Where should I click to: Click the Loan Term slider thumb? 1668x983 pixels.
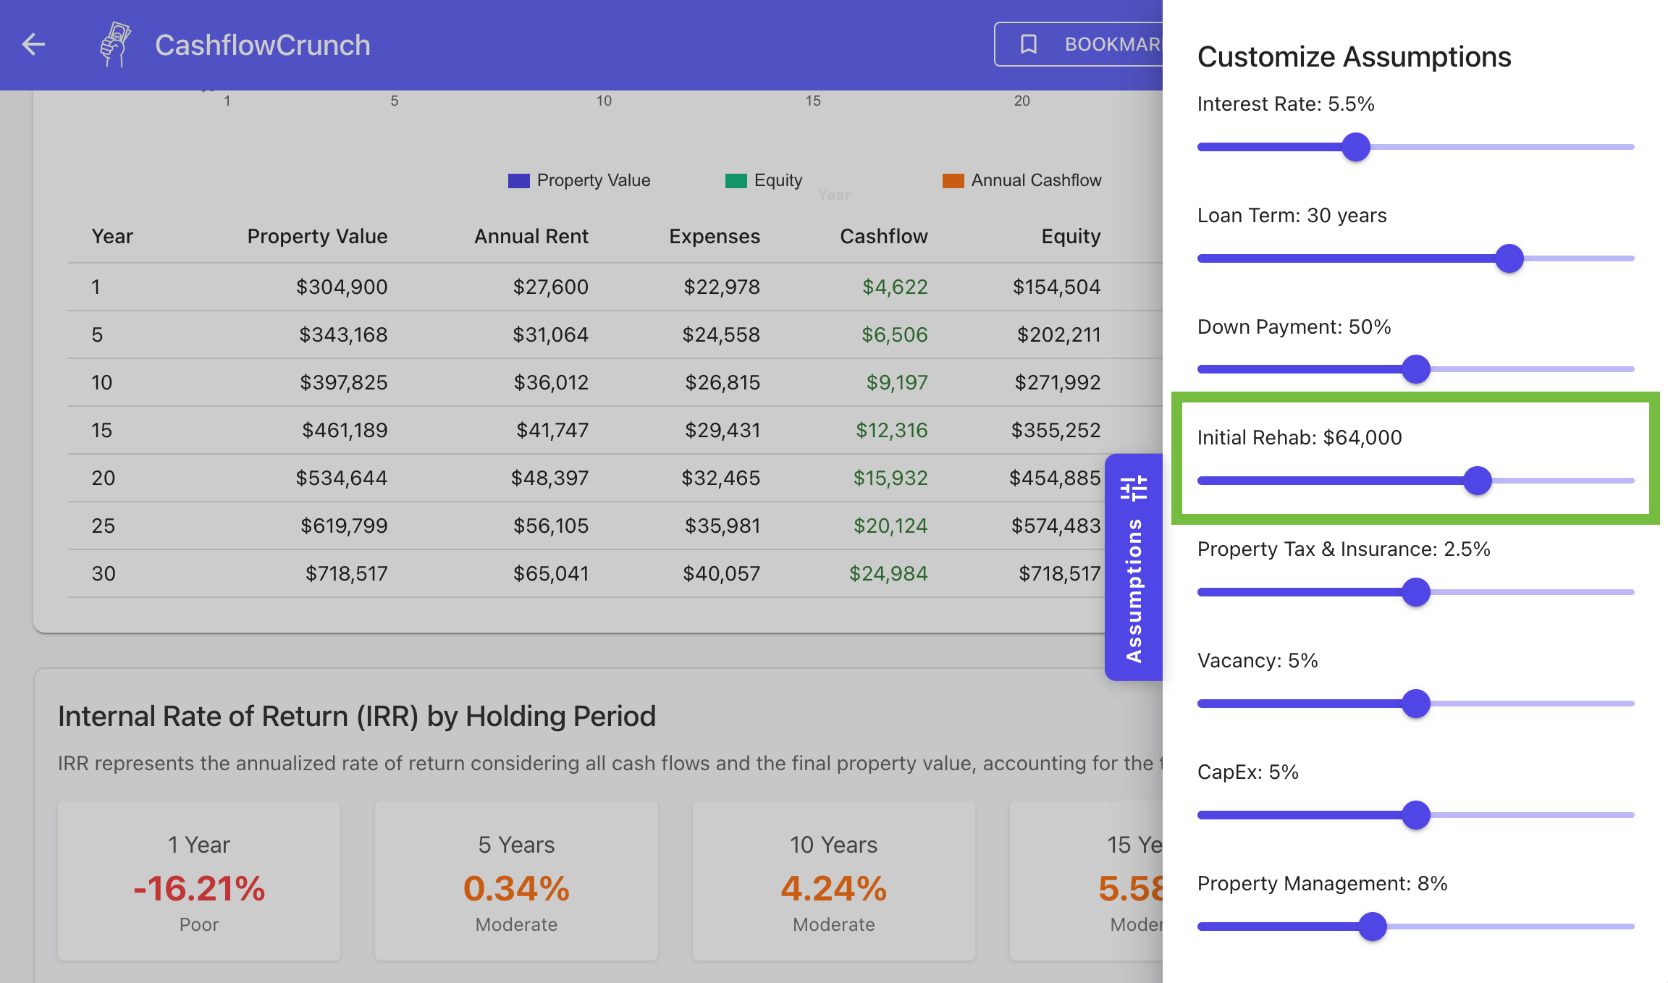1509,258
